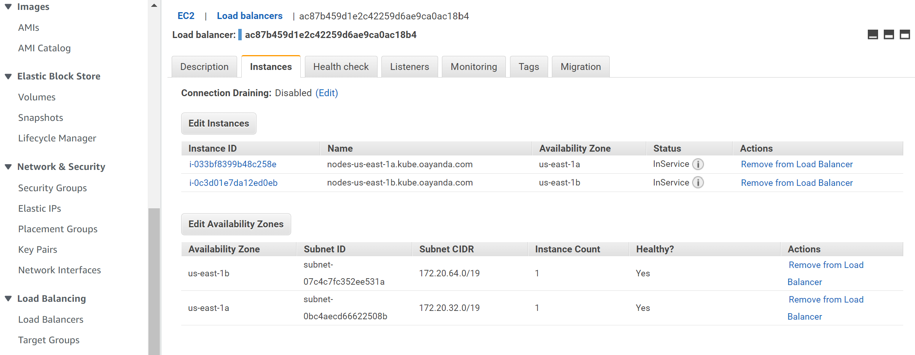The image size is (915, 355).
Task: Switch to the Health check tab
Action: (x=341, y=67)
